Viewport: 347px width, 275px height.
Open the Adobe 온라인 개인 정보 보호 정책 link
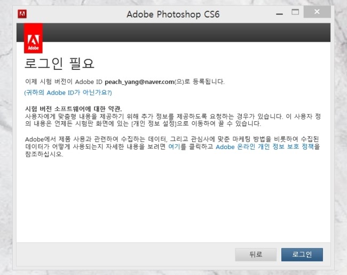[x=265, y=147]
